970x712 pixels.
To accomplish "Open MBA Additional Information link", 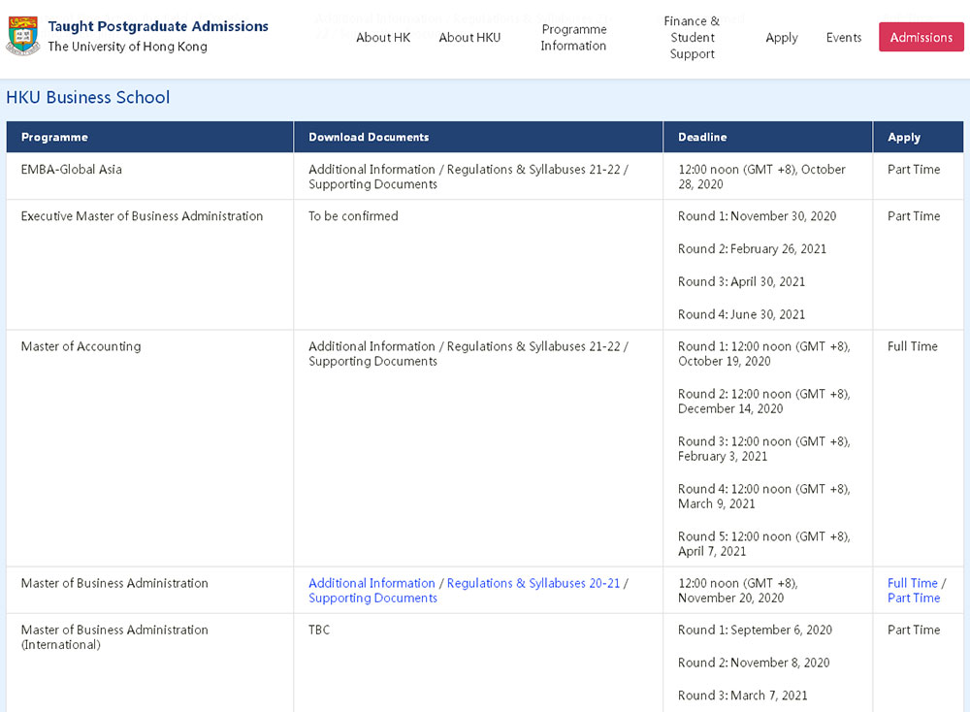I will 372,583.
